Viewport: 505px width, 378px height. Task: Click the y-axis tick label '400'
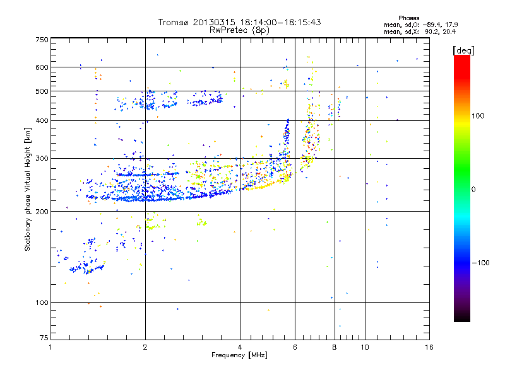pos(42,121)
